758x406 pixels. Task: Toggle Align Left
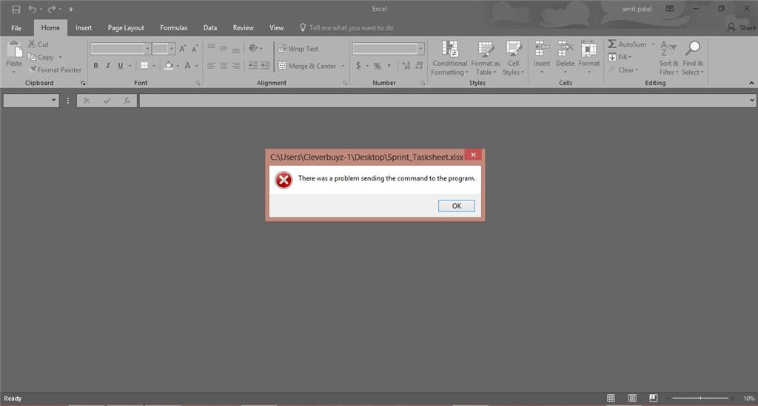coord(211,66)
